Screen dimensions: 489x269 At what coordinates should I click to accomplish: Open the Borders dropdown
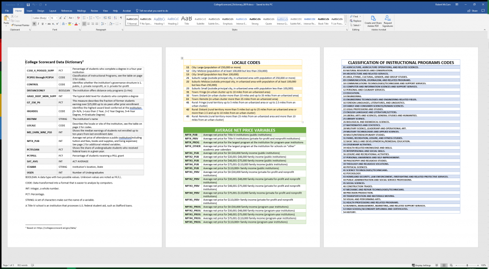click(x=120, y=24)
